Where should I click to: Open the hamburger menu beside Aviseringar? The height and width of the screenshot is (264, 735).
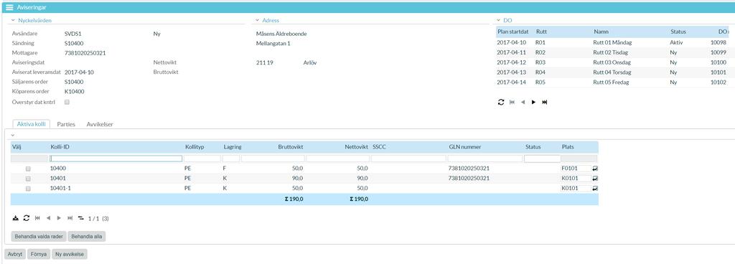click(x=9, y=7)
